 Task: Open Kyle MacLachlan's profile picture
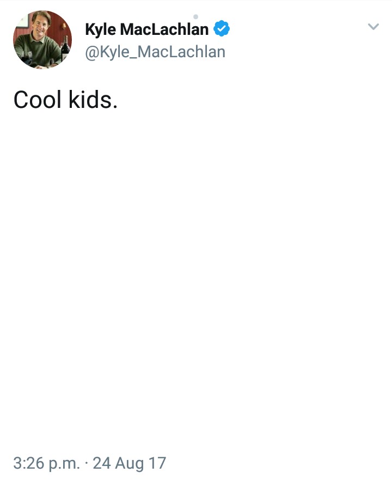[x=42, y=40]
